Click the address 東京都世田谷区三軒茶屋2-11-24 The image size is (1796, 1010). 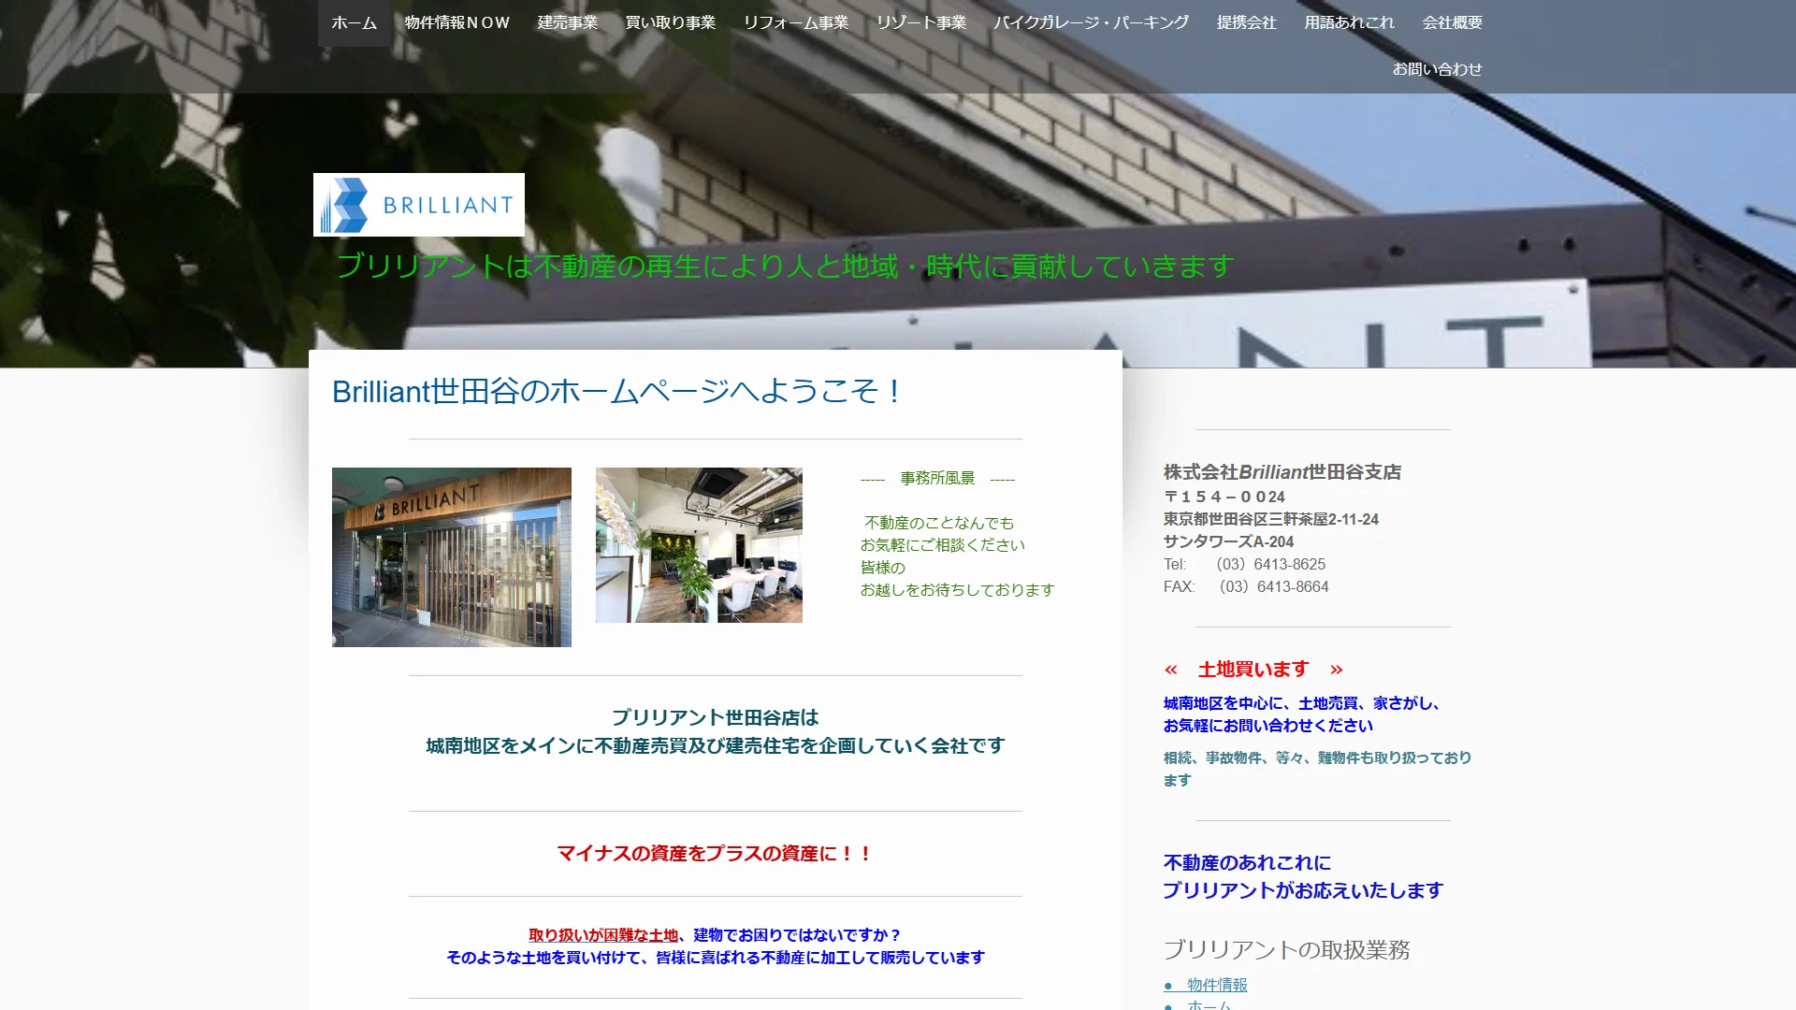click(x=1271, y=519)
